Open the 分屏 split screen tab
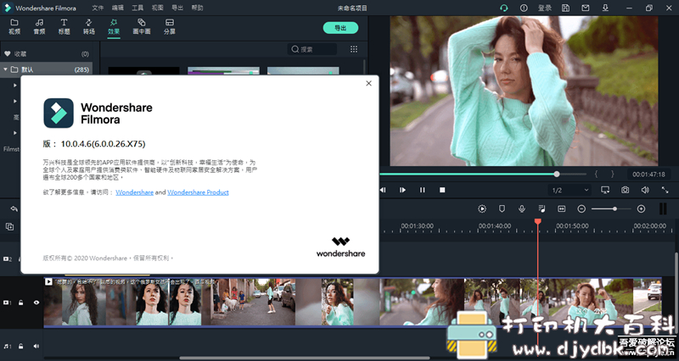The width and height of the screenshot is (679, 361). [x=169, y=27]
